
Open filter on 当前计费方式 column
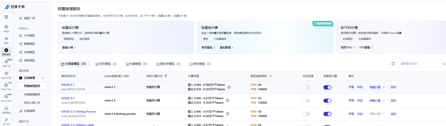166,76
